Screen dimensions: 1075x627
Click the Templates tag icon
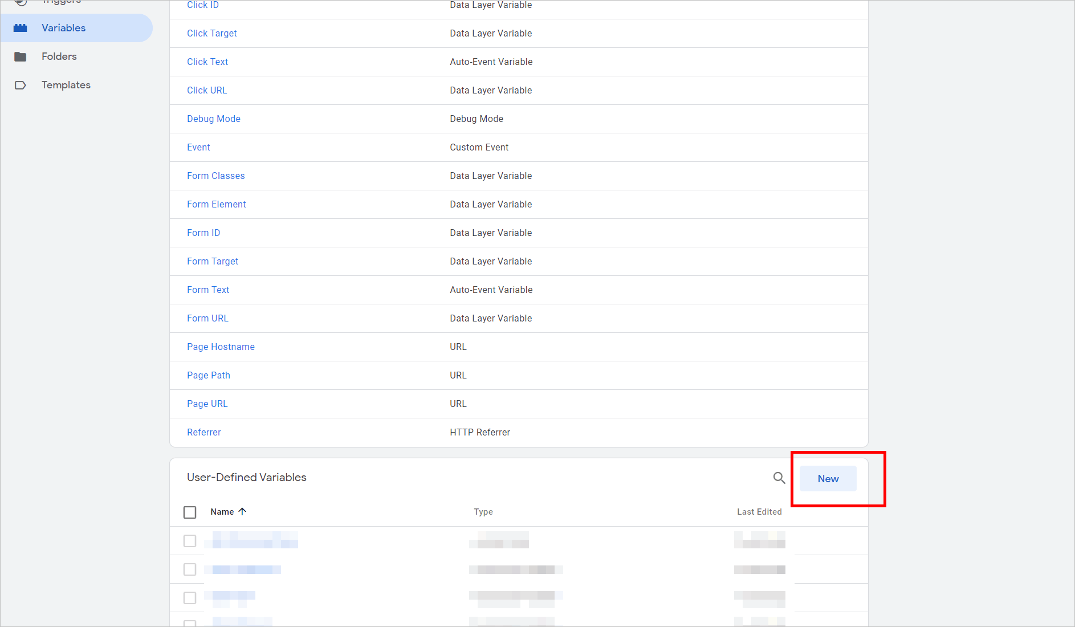coord(21,84)
